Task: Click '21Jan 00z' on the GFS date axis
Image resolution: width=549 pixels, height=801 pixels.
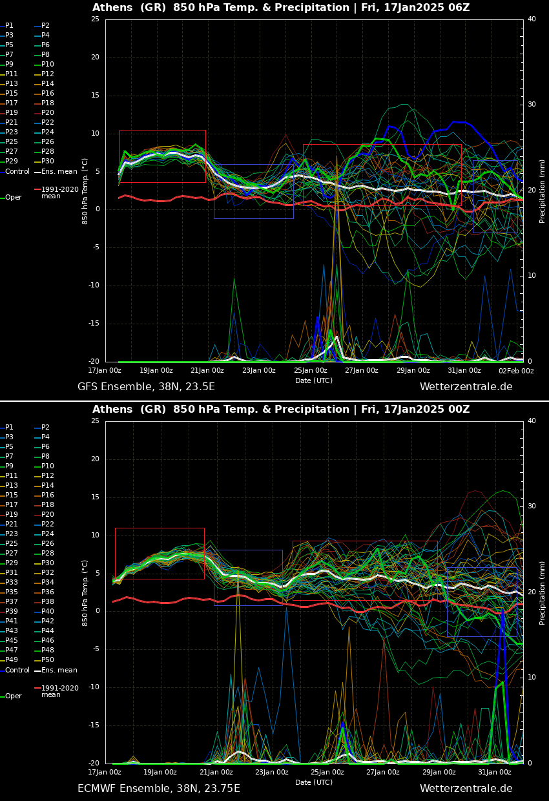Action: [x=207, y=370]
